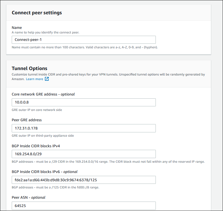223x211 pixels.
Task: Click the Peer ASN input showing 64525
Action: point(83,206)
